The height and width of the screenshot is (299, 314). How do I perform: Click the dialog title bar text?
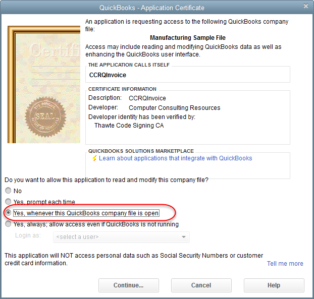152,8
